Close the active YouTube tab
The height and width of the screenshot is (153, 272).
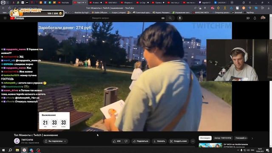85,3
